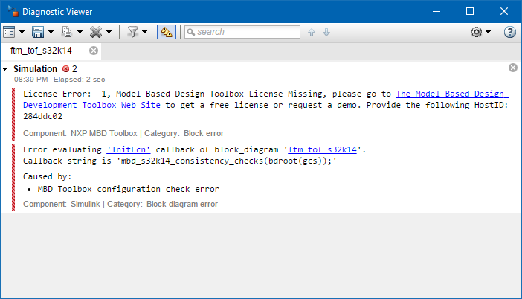Screen dimensions: 522x299
Task: Toggle the warnings grouping button
Action: (x=167, y=32)
